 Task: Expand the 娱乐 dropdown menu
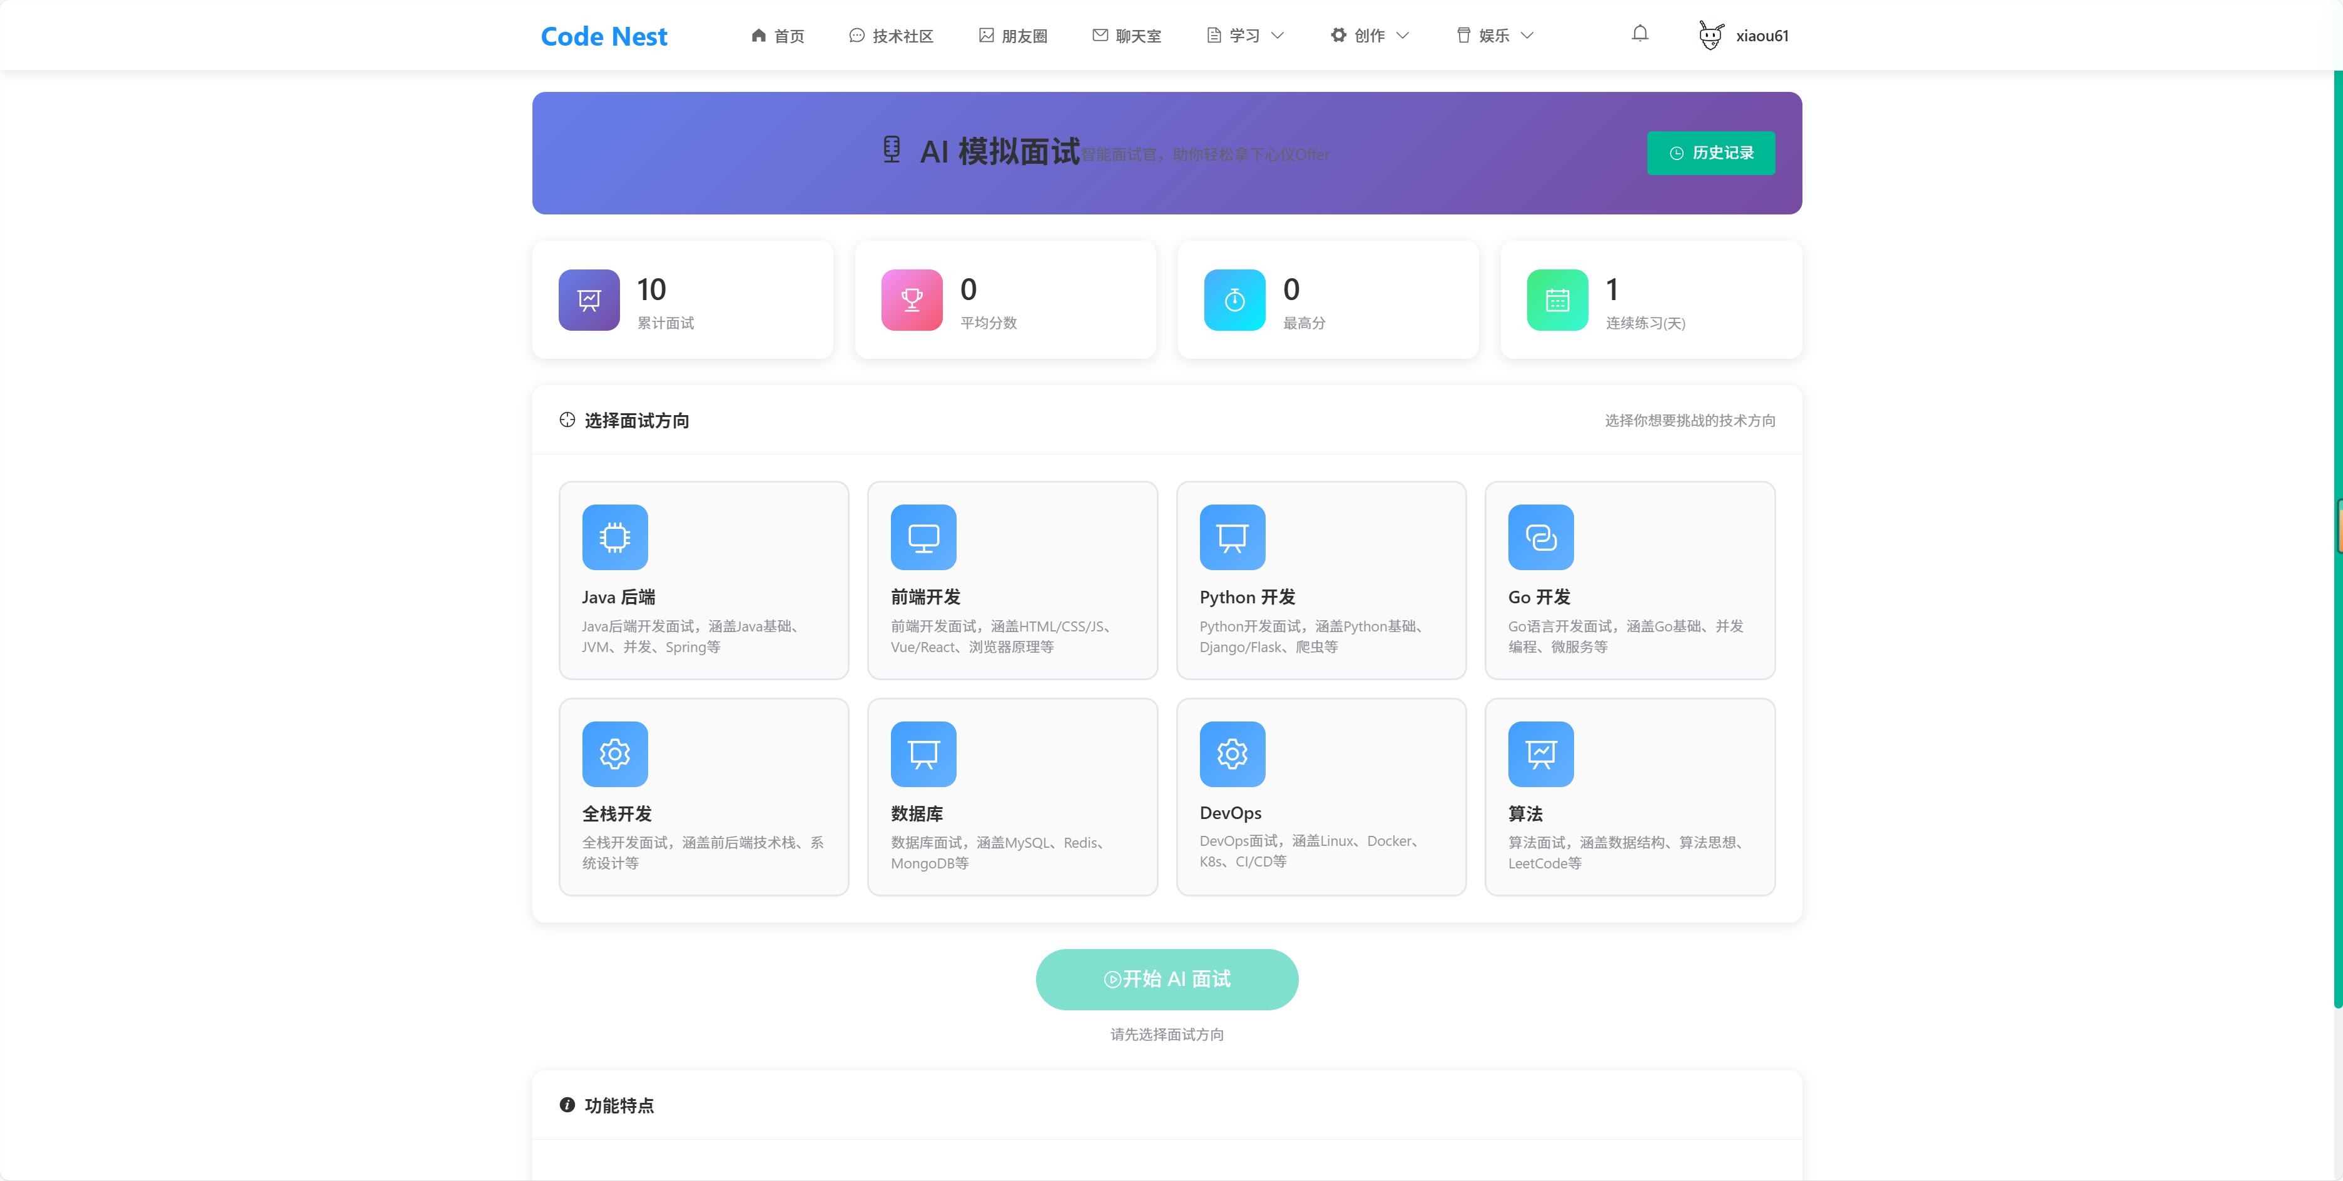pos(1493,36)
